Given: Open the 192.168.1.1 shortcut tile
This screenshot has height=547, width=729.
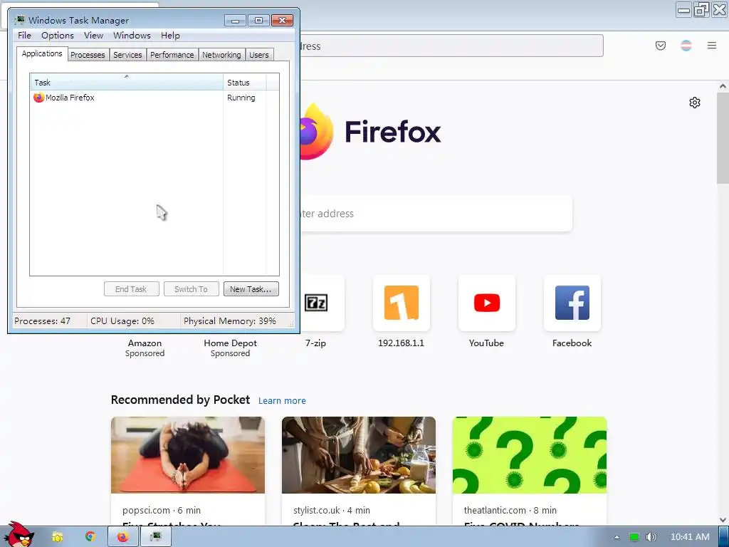Looking at the screenshot, I should (402, 303).
